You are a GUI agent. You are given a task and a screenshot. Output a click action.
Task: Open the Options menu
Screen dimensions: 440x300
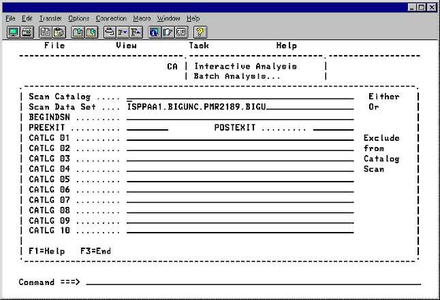(79, 18)
